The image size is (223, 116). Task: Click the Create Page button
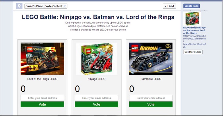coord(192,6)
